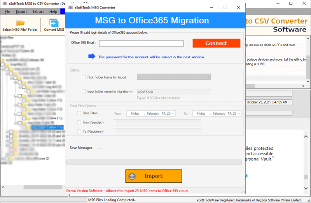Toggle the Date Filter checkbox
The height and width of the screenshot is (203, 311).
tap(79, 113)
